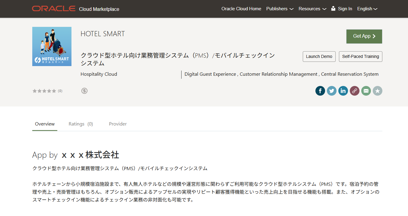The width and height of the screenshot is (408, 216).
Task: Switch to the Provider tab
Action: tap(118, 124)
